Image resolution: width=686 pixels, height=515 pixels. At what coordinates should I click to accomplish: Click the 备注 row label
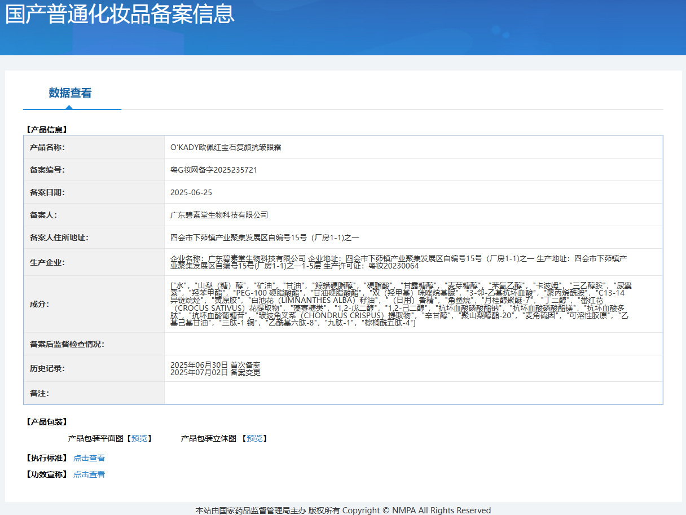click(39, 393)
